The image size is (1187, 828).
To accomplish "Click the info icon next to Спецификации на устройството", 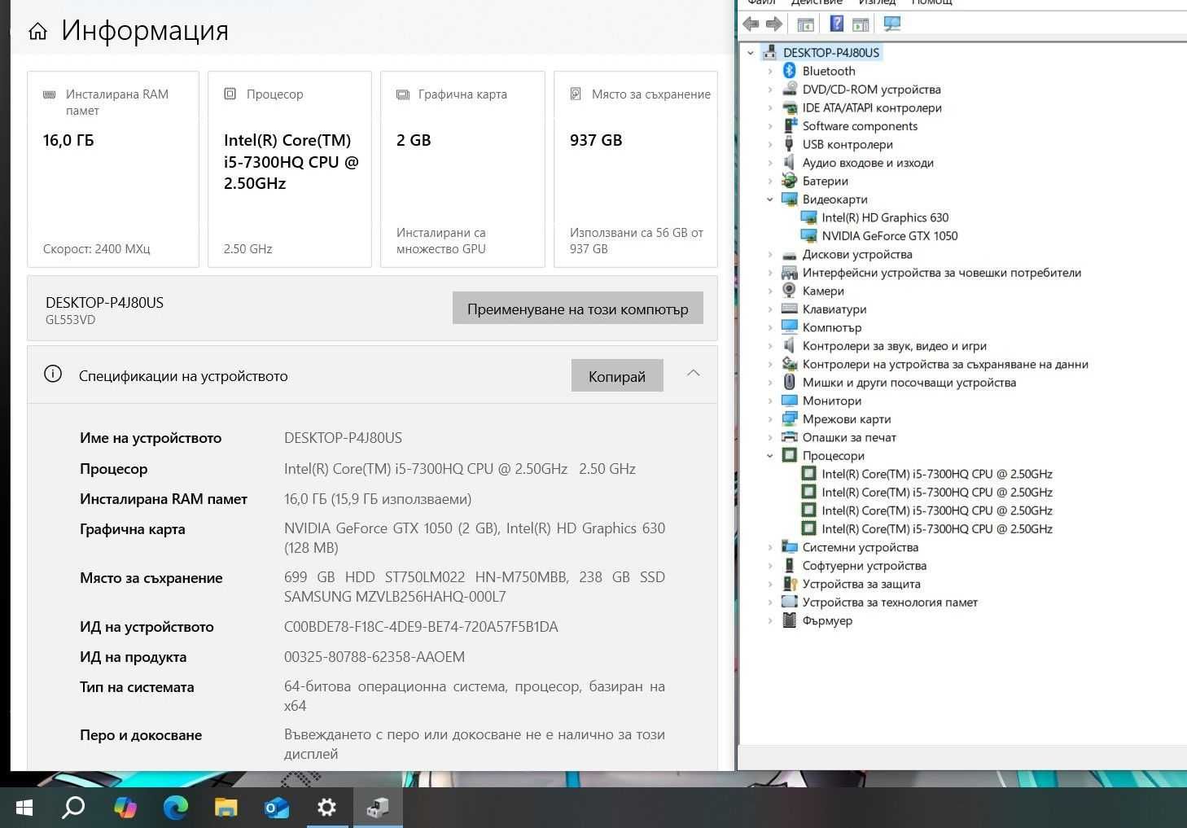I will click(53, 375).
